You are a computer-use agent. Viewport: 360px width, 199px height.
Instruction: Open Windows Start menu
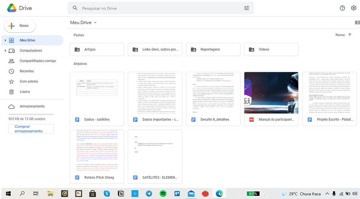(8, 194)
